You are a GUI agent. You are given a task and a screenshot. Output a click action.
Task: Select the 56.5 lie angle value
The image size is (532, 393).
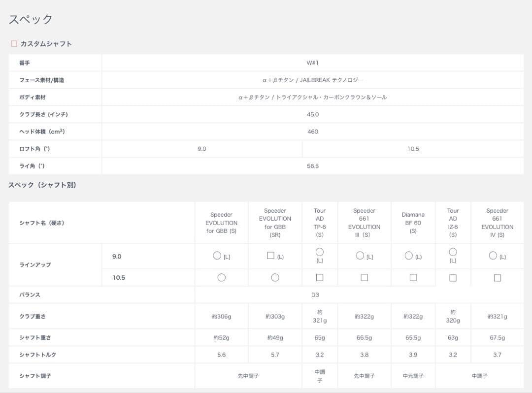312,166
